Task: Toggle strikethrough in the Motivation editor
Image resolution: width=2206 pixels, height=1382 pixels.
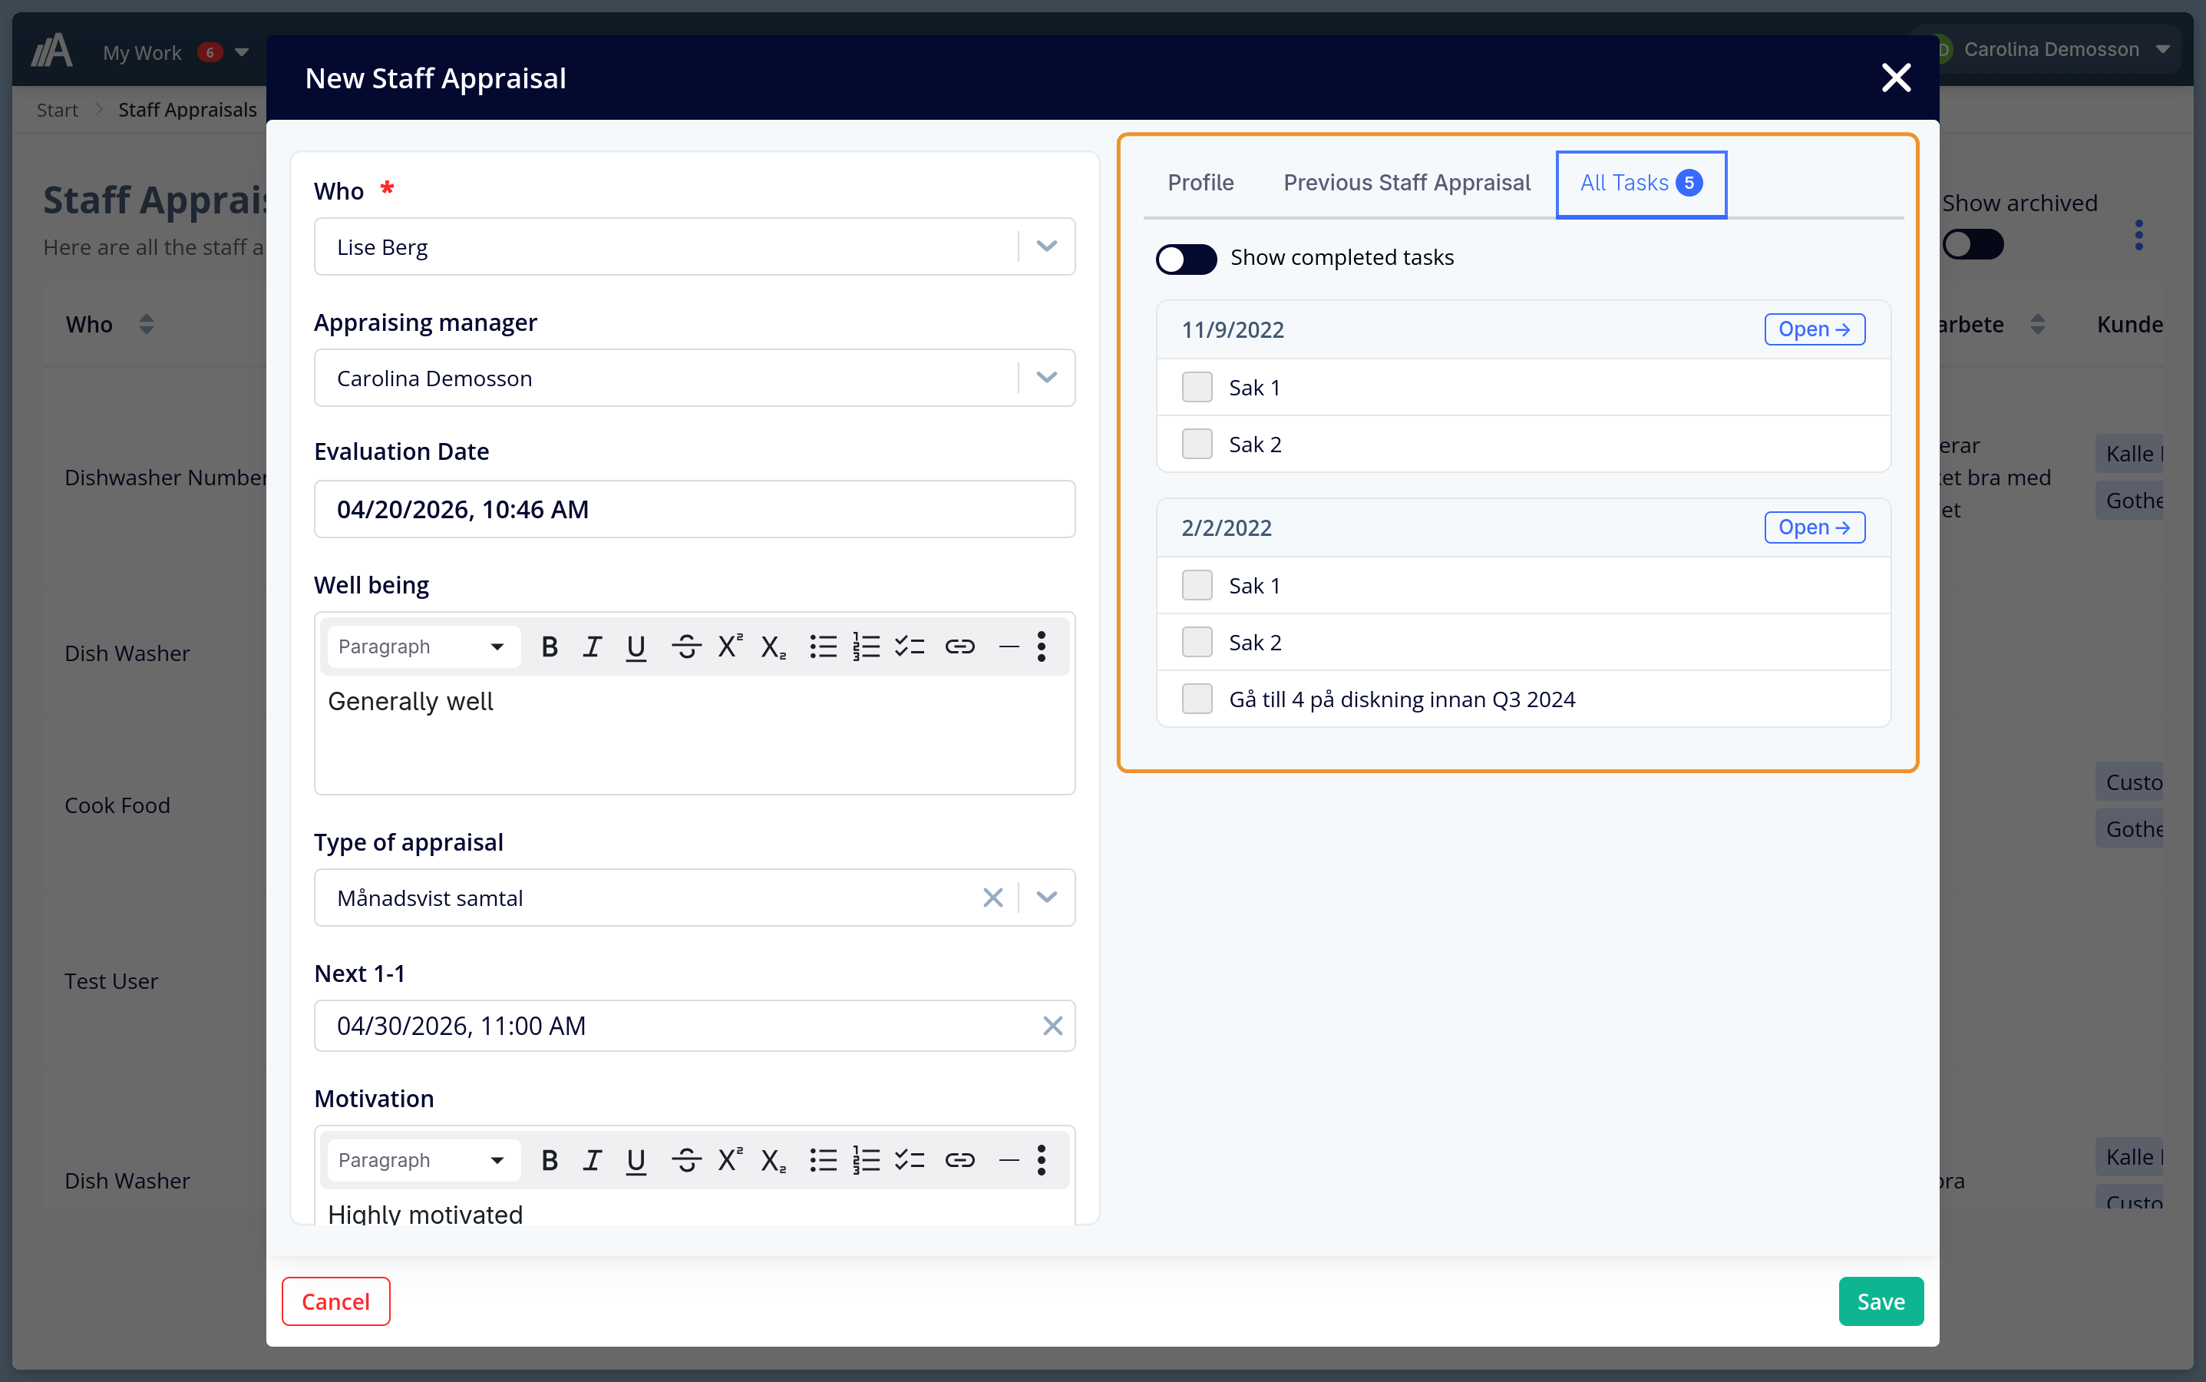Action: [686, 1160]
